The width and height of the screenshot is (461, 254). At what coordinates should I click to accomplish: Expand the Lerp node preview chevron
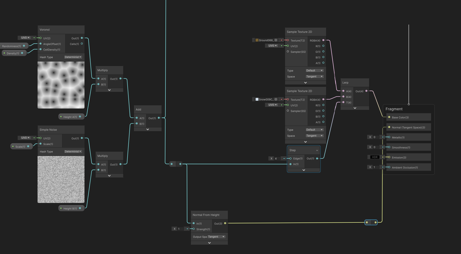coord(355,108)
